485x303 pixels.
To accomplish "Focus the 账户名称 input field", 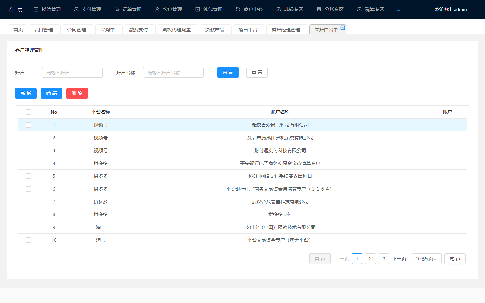I will click(x=173, y=72).
